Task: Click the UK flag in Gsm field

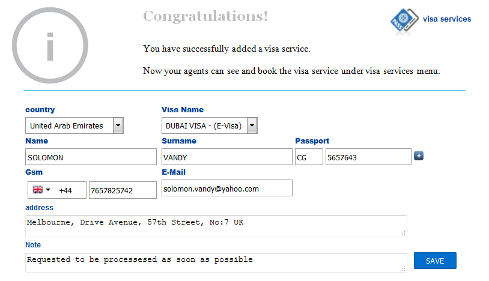Action: [38, 189]
